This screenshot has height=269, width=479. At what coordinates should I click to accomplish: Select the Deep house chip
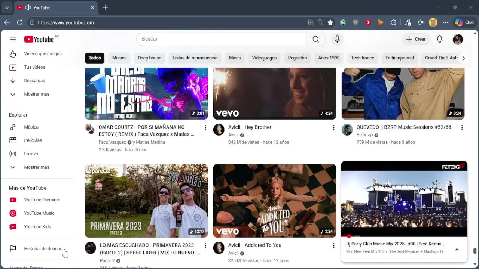pos(150,58)
